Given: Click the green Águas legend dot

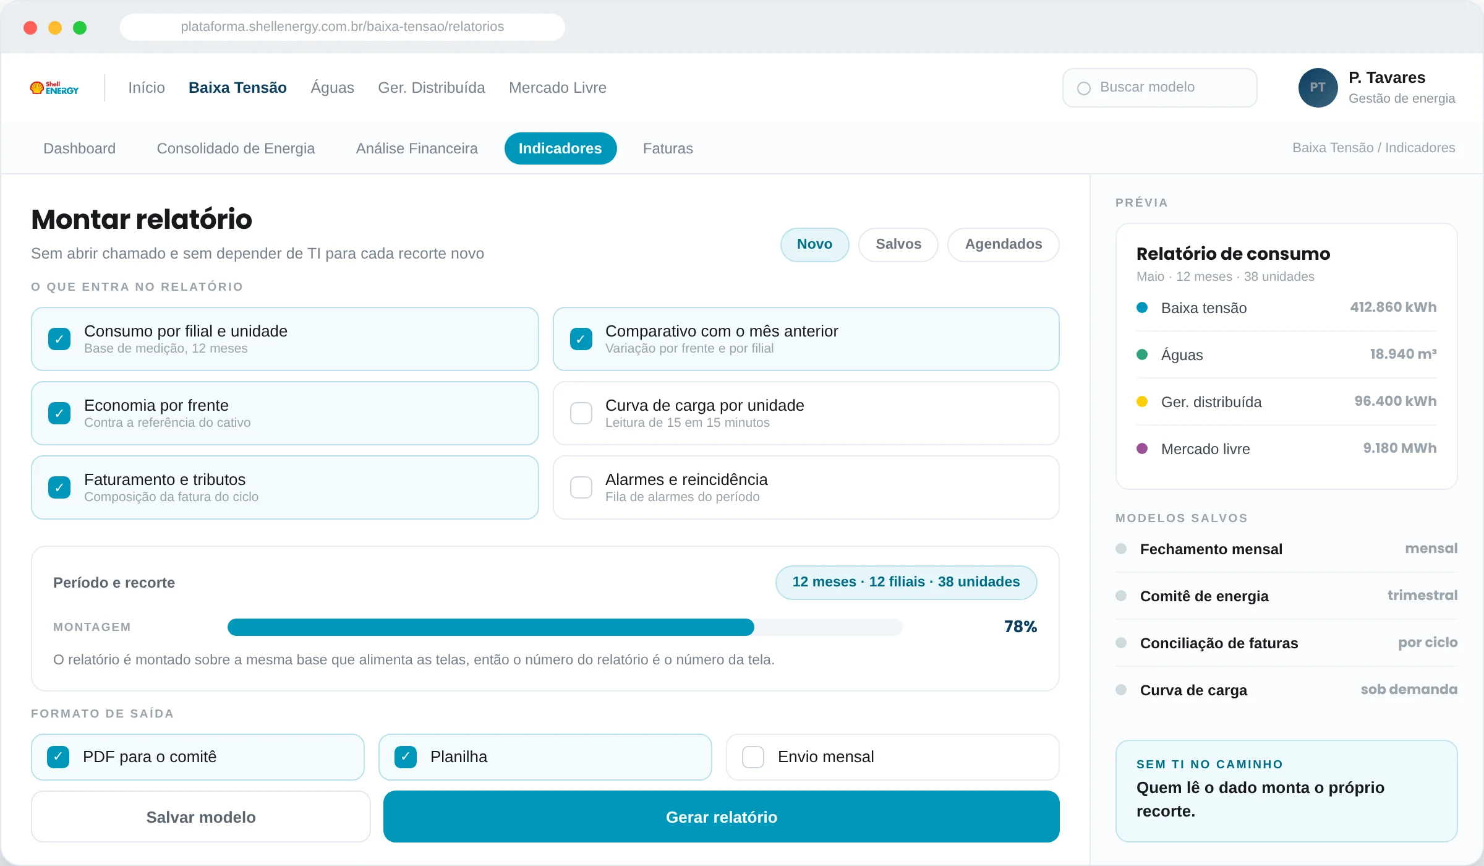Looking at the screenshot, I should (x=1142, y=354).
